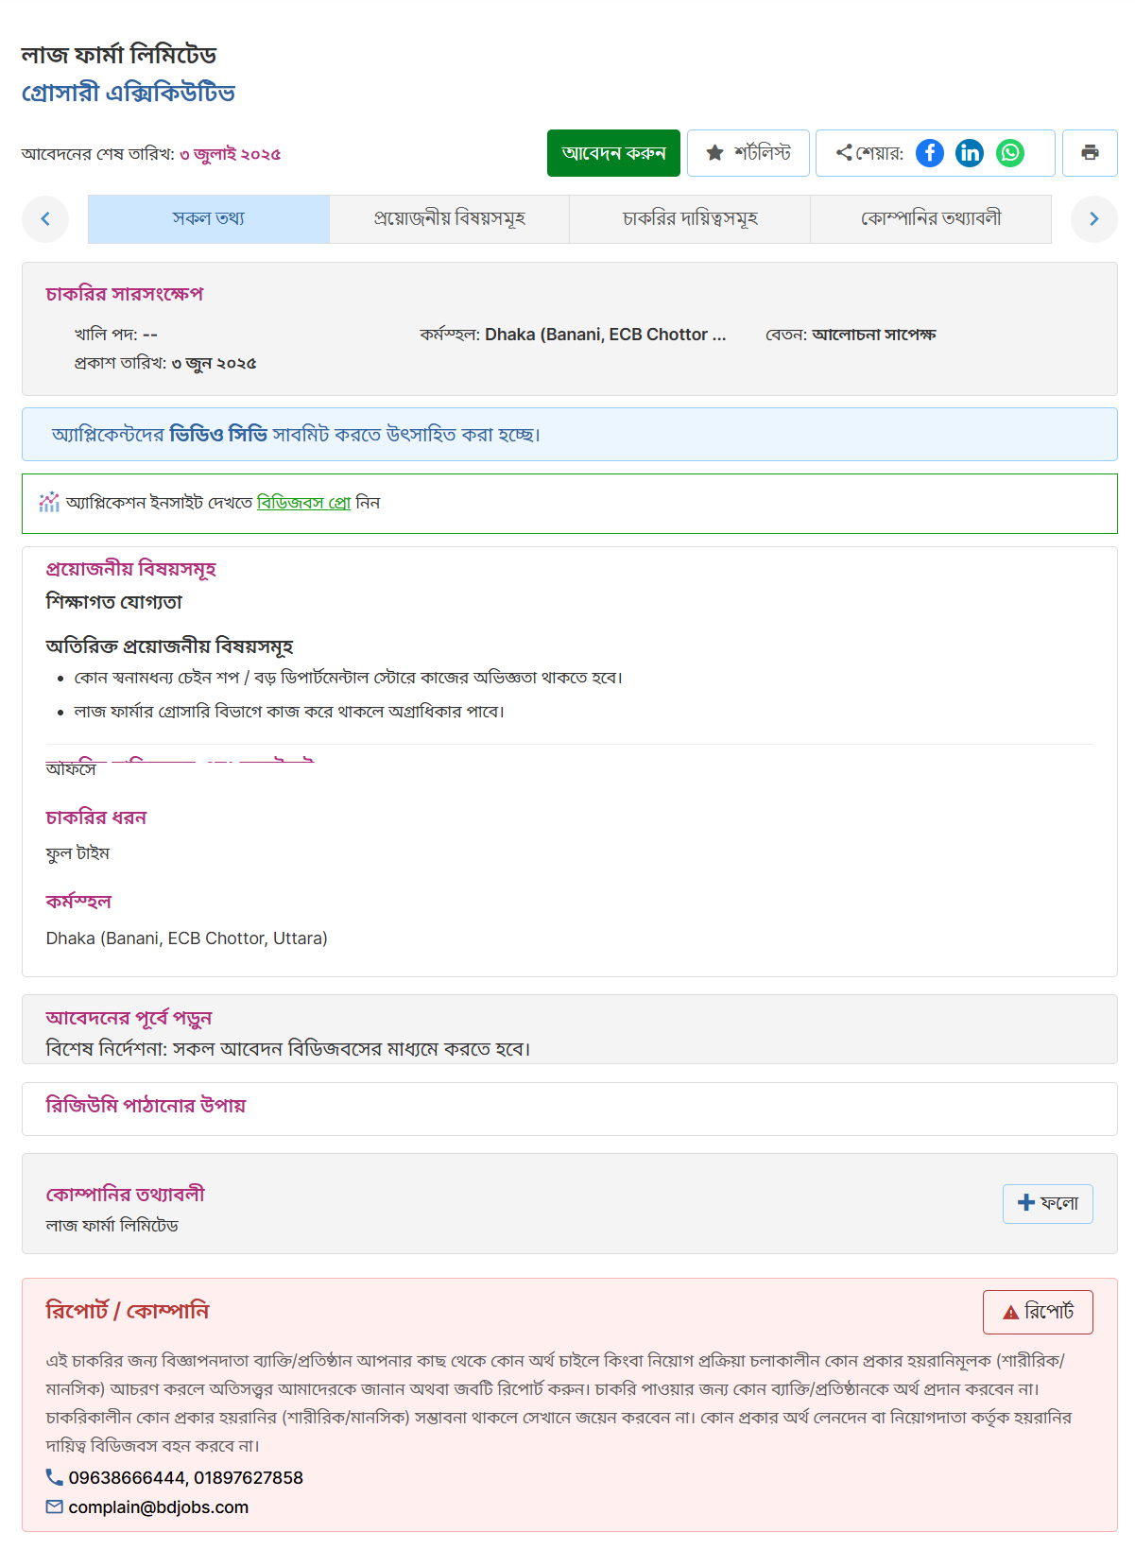Image resolution: width=1135 pixels, height=1549 pixels.
Task: Follow the company with ফলো button
Action: point(1048,1204)
